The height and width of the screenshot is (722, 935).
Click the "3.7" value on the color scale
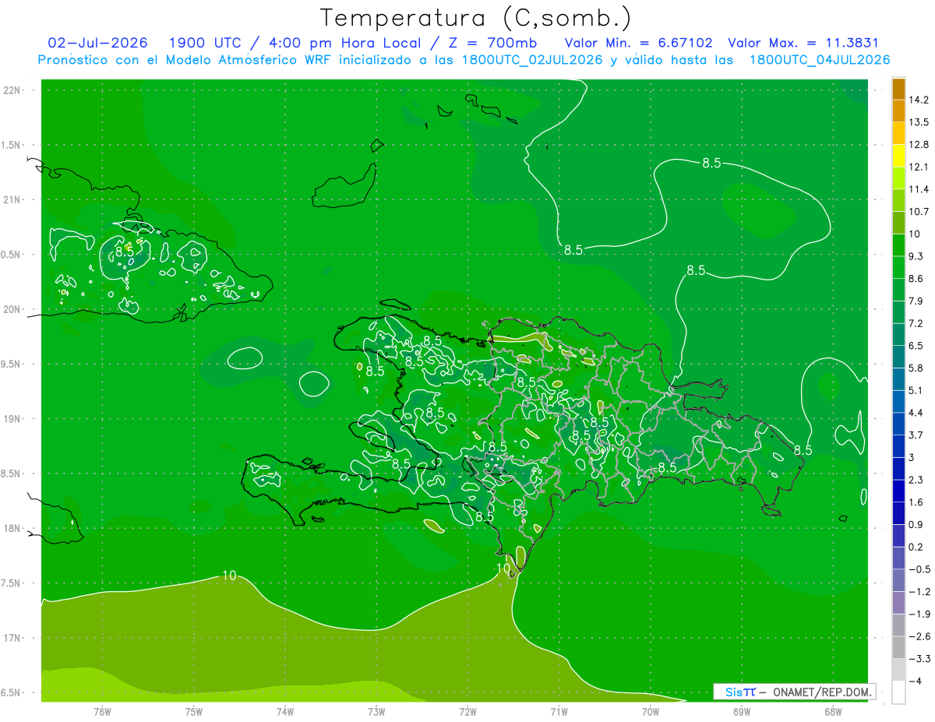[x=916, y=435]
